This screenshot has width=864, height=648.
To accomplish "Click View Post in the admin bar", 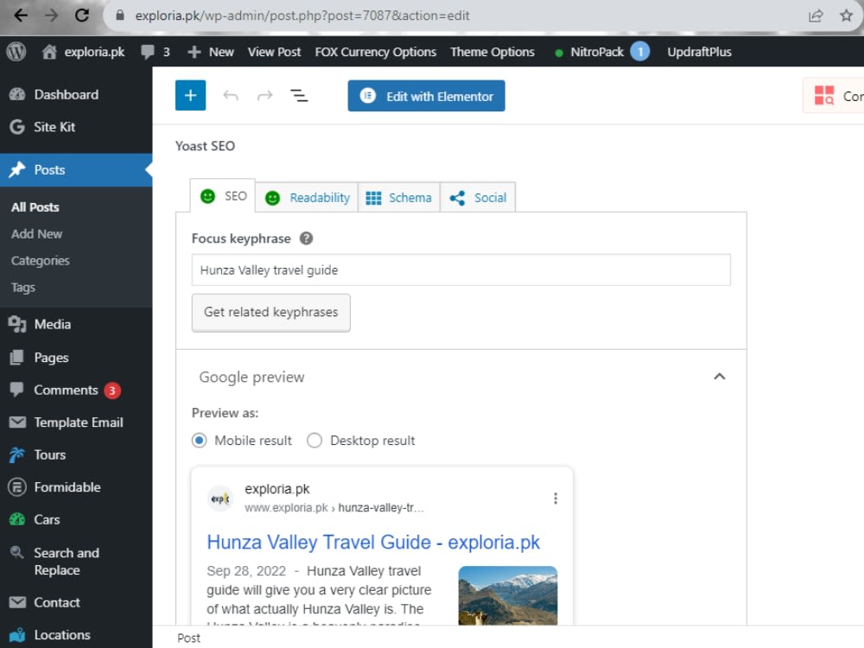I will 274,52.
